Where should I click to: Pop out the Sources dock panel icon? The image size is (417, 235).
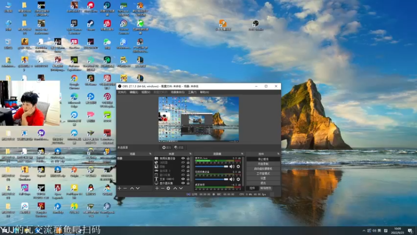pos(190,154)
